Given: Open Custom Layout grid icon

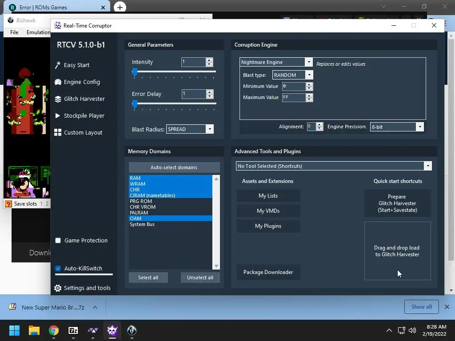Looking at the screenshot, I should coord(58,132).
